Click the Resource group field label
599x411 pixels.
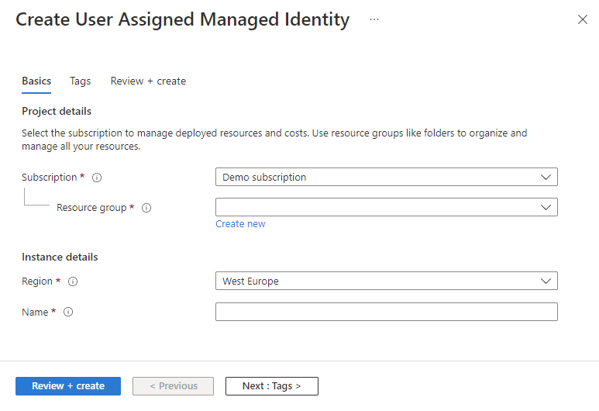(x=91, y=208)
